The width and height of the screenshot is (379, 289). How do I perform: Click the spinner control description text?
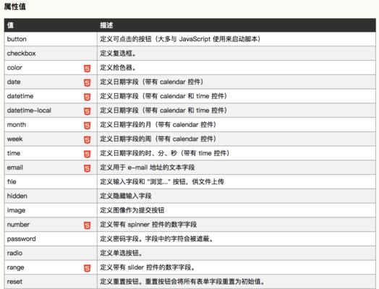point(148,225)
